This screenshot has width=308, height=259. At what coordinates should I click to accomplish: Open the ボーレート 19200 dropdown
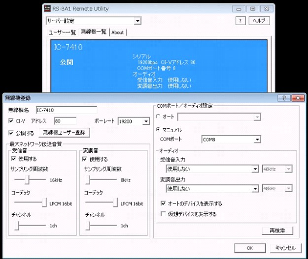pyautogui.click(x=146, y=121)
